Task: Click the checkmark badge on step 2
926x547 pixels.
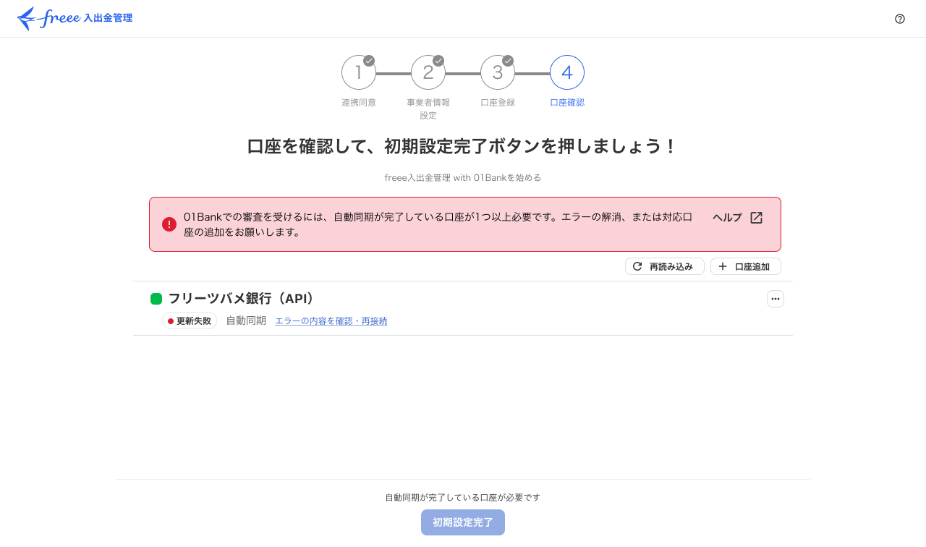Action: [x=438, y=61]
